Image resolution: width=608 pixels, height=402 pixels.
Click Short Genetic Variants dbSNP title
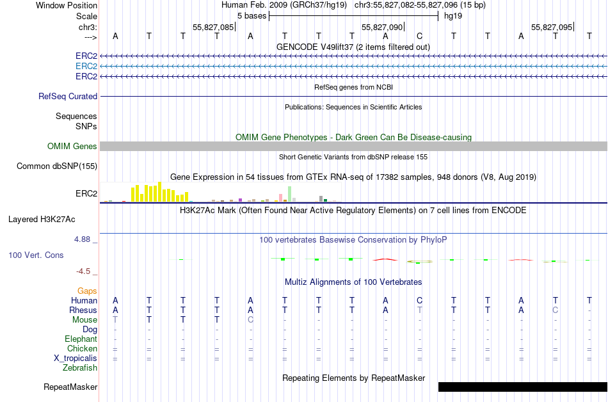click(x=353, y=157)
